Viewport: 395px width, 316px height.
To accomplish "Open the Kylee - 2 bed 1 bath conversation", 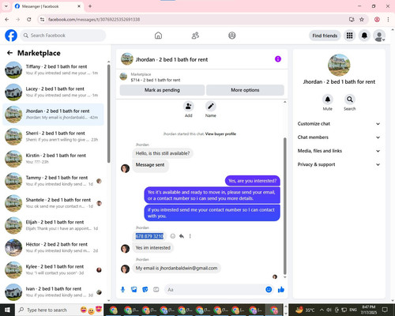I will pyautogui.click(x=54, y=269).
